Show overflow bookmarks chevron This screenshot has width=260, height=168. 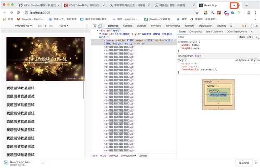[x=255, y=19]
